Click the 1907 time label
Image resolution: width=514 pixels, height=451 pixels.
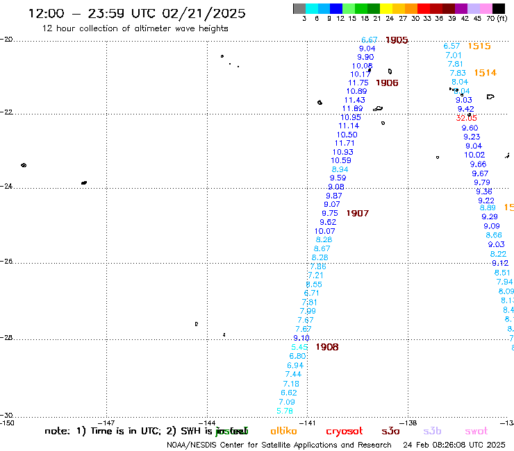point(358,213)
